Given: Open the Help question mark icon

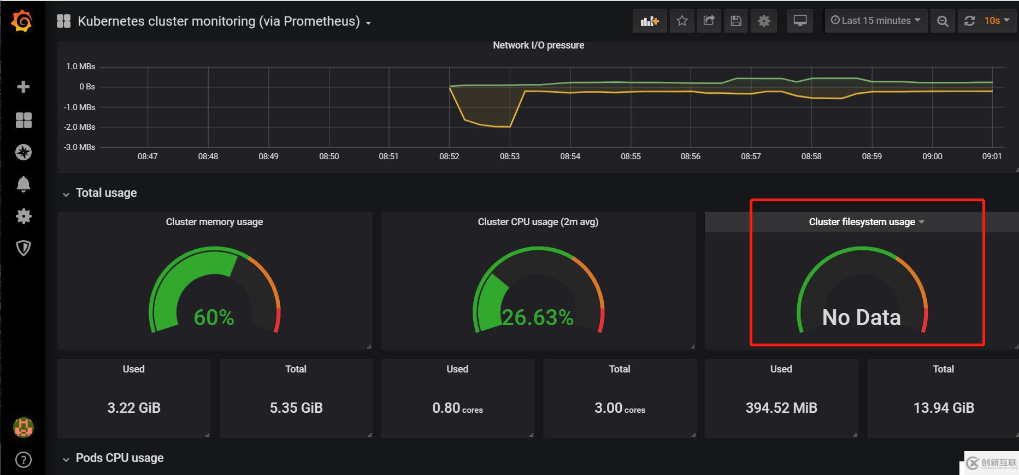Looking at the screenshot, I should point(23,460).
